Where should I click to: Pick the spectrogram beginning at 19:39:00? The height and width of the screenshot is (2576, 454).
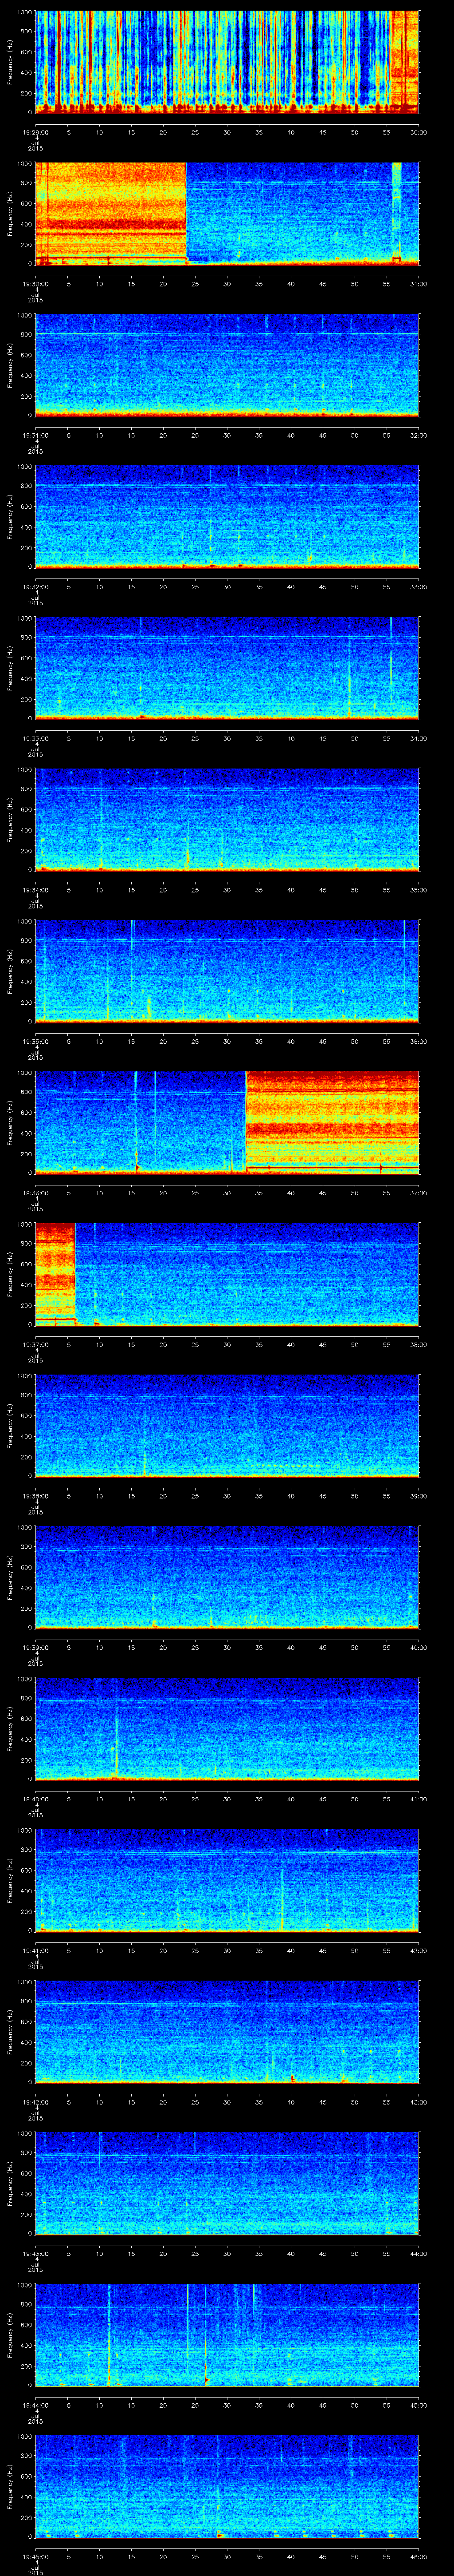pyautogui.click(x=227, y=1577)
